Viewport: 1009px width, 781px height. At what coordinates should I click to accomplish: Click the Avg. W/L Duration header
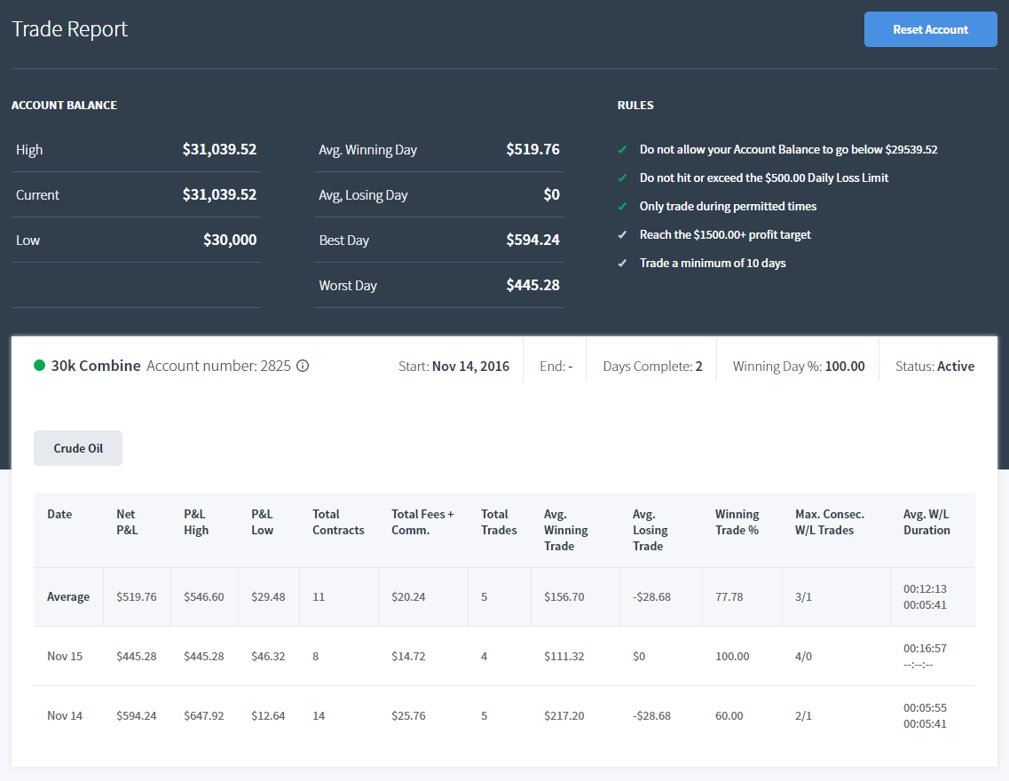tap(926, 523)
